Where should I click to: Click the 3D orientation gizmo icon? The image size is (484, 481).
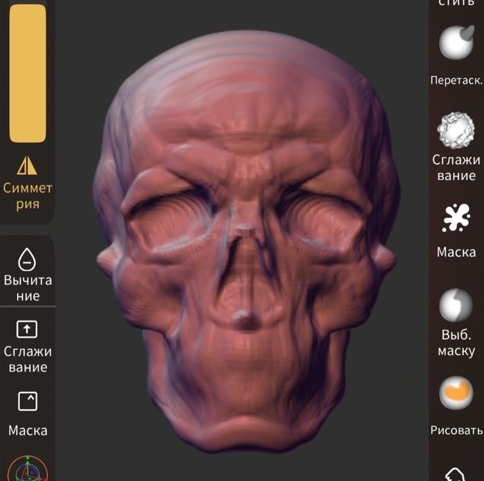click(x=28, y=469)
